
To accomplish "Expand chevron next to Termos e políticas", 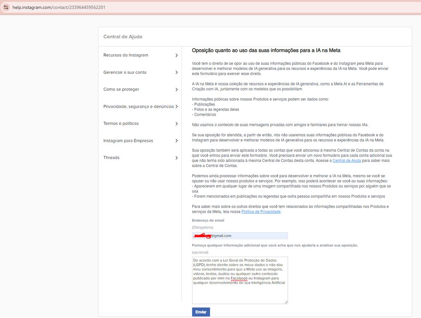I will (176, 124).
